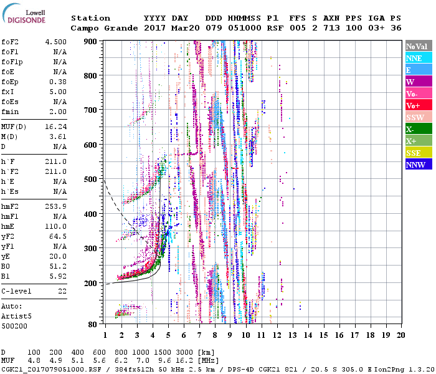Click the 15 MHz frequency axis label

tap(323, 335)
